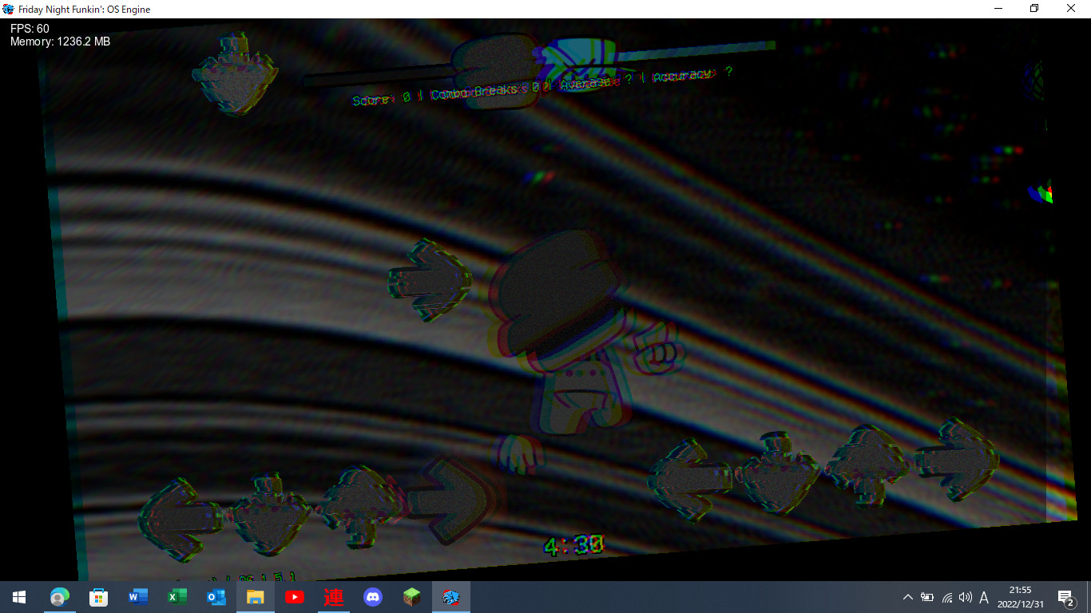Open the Wi-Fi network flyout
The height and width of the screenshot is (613, 1091).
[x=946, y=597]
